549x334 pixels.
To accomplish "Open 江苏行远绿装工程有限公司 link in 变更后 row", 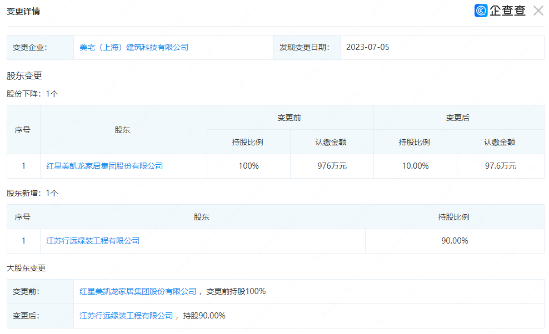I will click(x=126, y=316).
